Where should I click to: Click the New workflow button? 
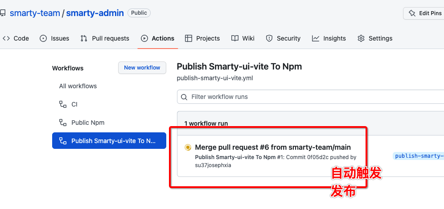142,68
